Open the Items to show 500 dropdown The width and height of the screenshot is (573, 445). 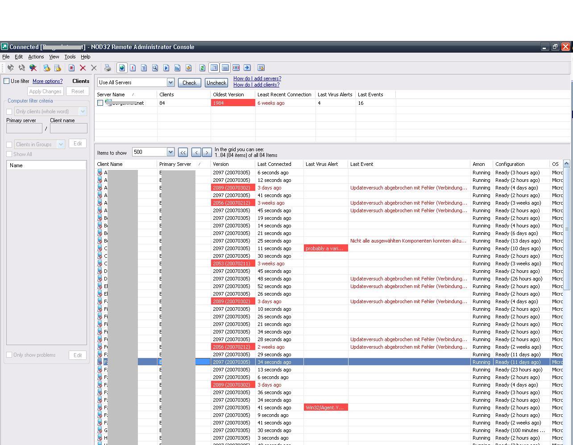170,152
